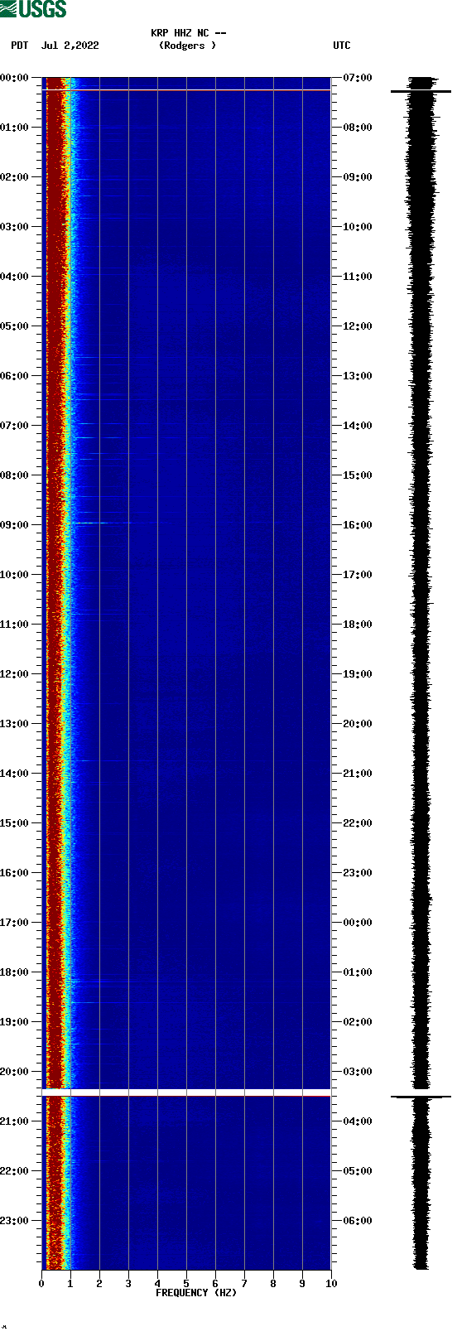Click the 07:00 PDT time label
Viewport: 457px width, 1336px height.
click(x=15, y=426)
